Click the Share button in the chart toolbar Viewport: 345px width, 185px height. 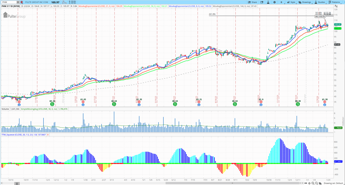252,2
